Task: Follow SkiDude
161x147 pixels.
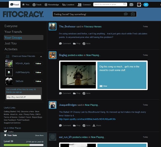Action: (38, 81)
